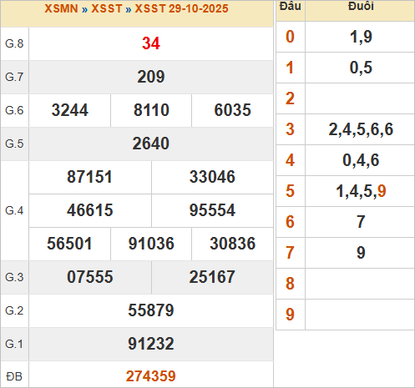
Task: Click head digit 8 in Đầu column
Action: tap(290, 284)
